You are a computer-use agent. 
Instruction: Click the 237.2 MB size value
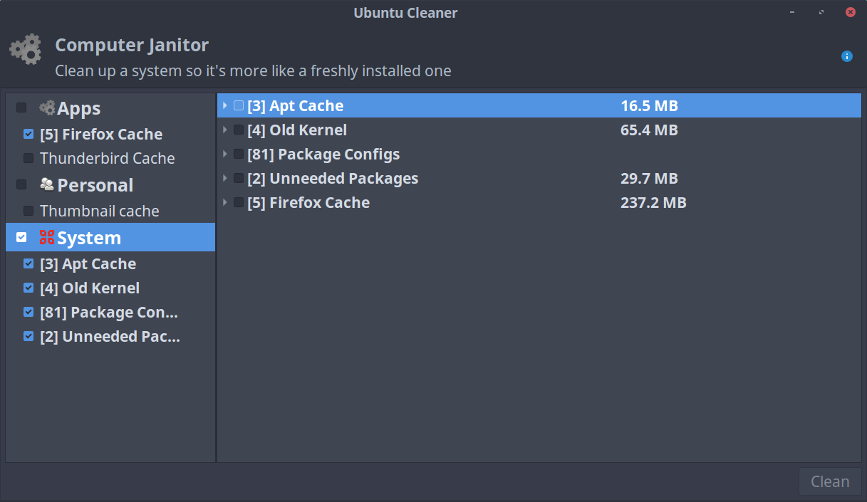653,202
